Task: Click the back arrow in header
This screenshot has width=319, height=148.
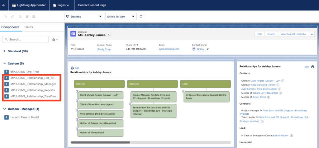Action: tap(4, 5)
